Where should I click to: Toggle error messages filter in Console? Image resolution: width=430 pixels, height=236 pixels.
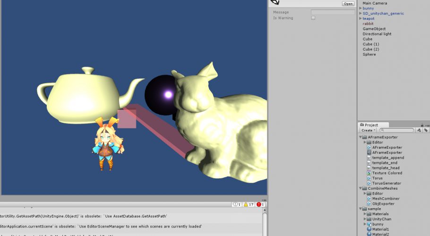point(260,204)
